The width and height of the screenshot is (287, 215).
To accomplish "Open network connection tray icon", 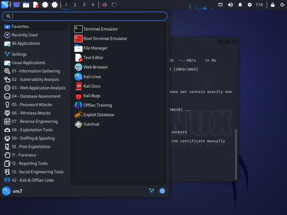I will click(221, 5).
